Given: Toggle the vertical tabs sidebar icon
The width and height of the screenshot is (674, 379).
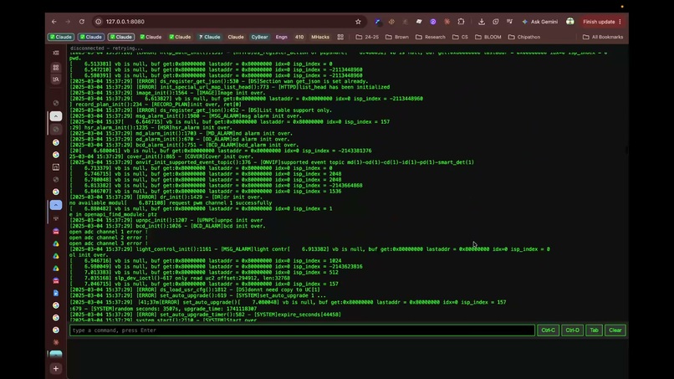Looking at the screenshot, I should tap(56, 53).
